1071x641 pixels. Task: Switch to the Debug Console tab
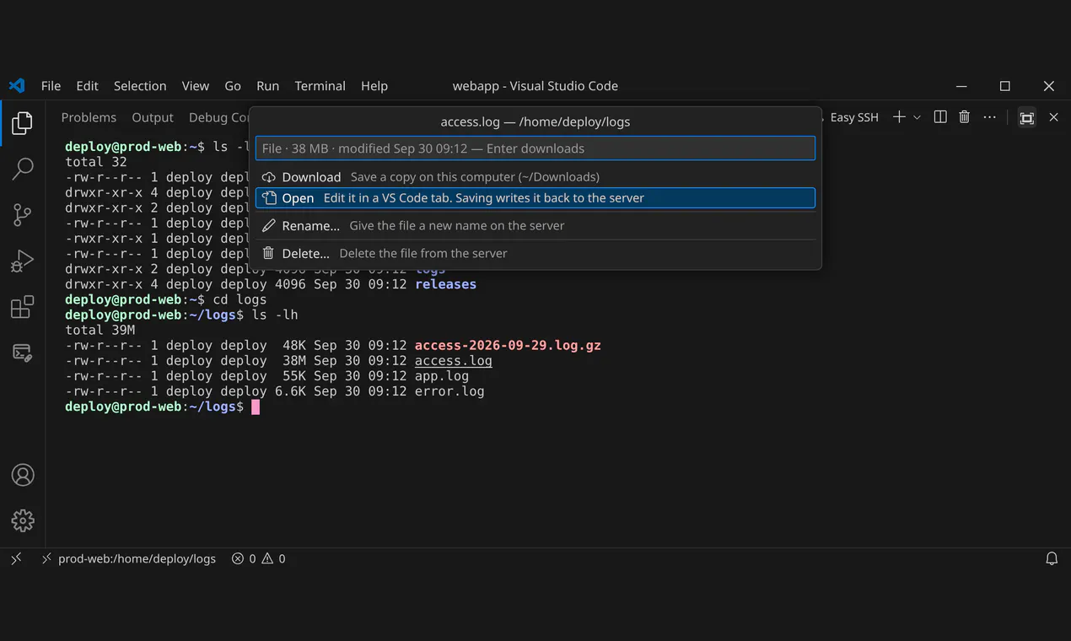tap(218, 117)
